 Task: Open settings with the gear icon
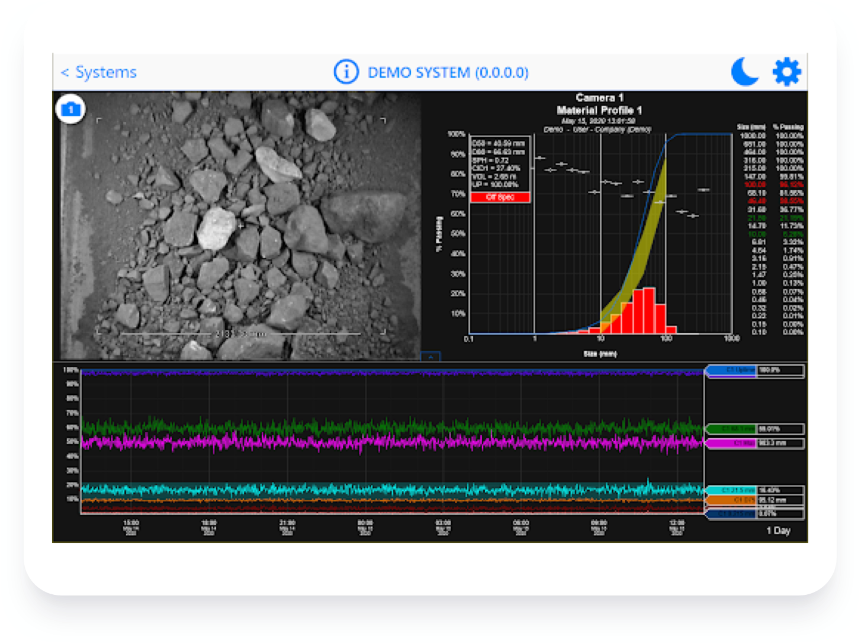(x=787, y=72)
